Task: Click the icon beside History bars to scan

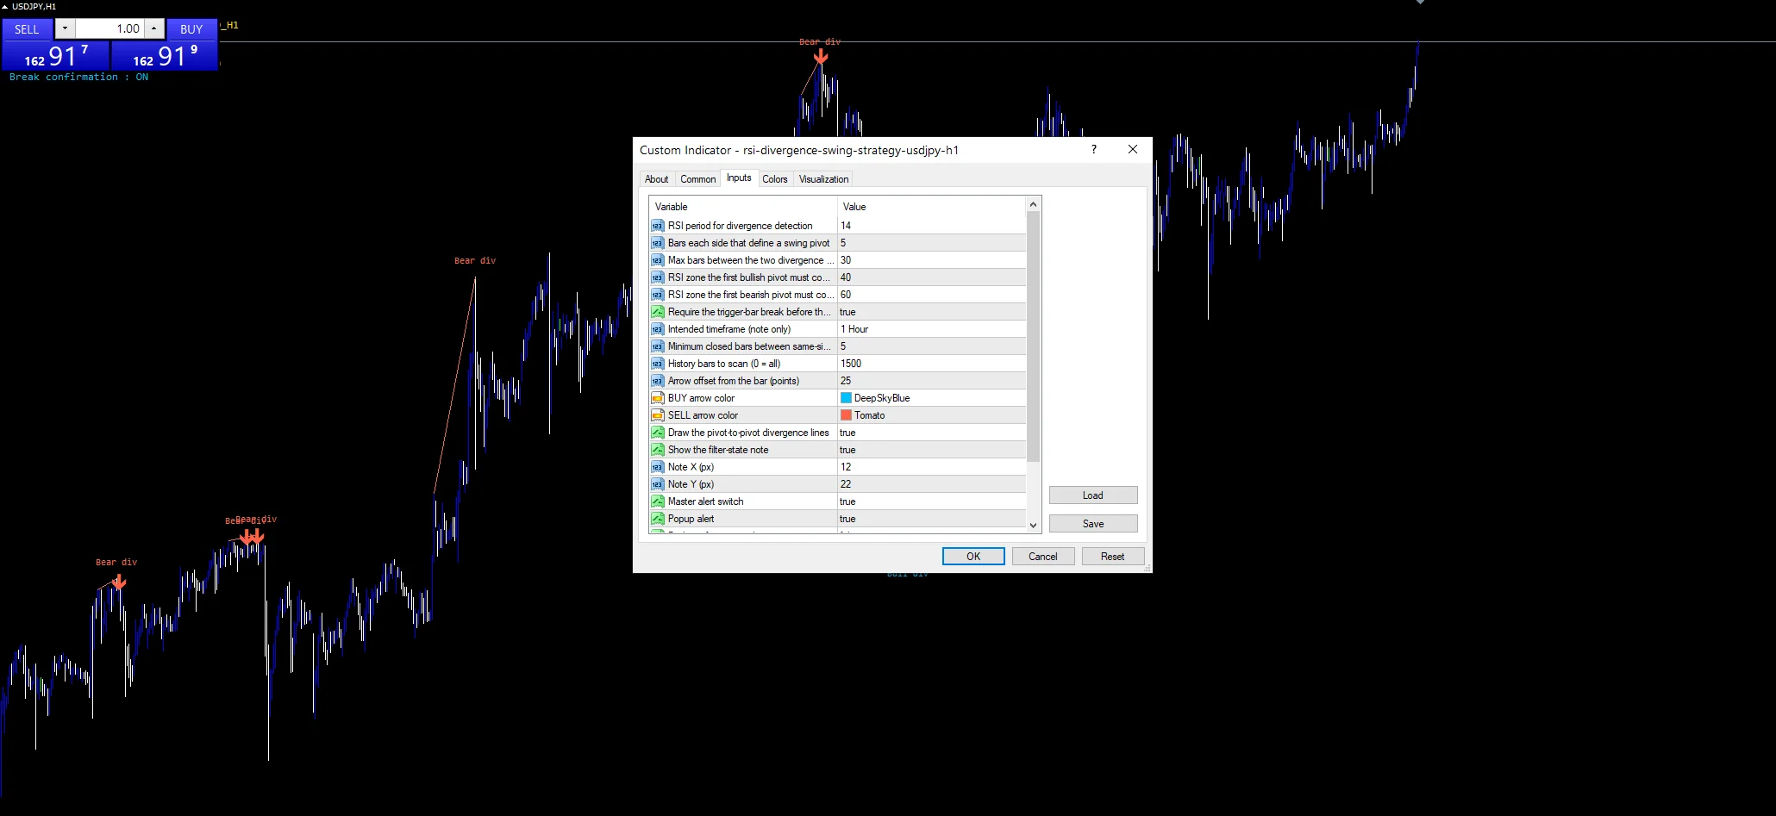Action: tap(657, 364)
